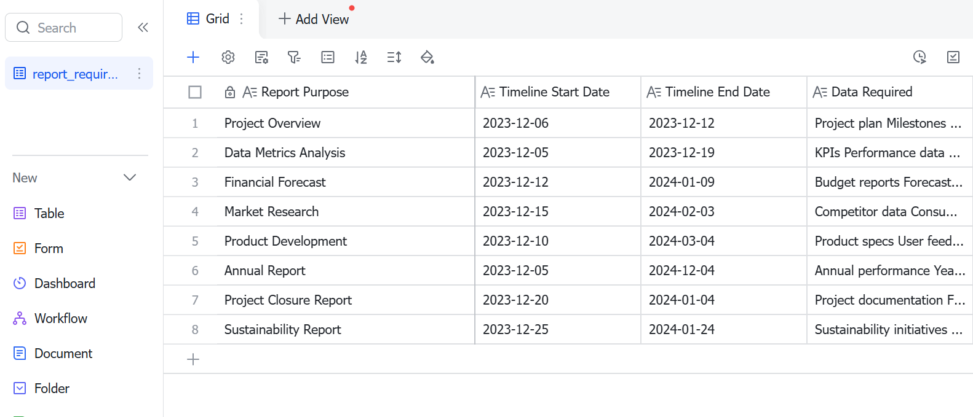Select the Budget reports Forecast cell
Viewport: 973px width, 417px height.
889,182
